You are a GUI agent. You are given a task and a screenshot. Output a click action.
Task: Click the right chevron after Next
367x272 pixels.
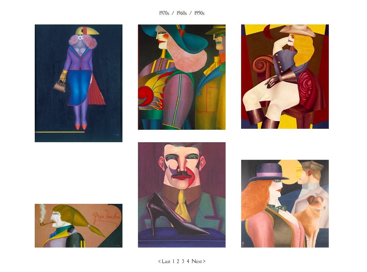[x=204, y=261]
